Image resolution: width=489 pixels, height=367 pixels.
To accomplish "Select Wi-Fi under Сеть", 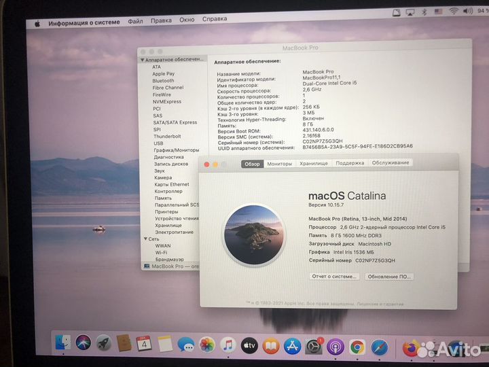I will tap(161, 252).
